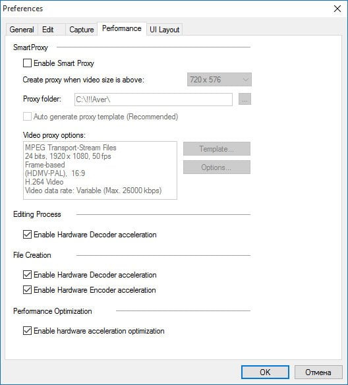Viewport: 348px width, 385px height.
Task: Go to the Capture tab
Action: tap(82, 30)
